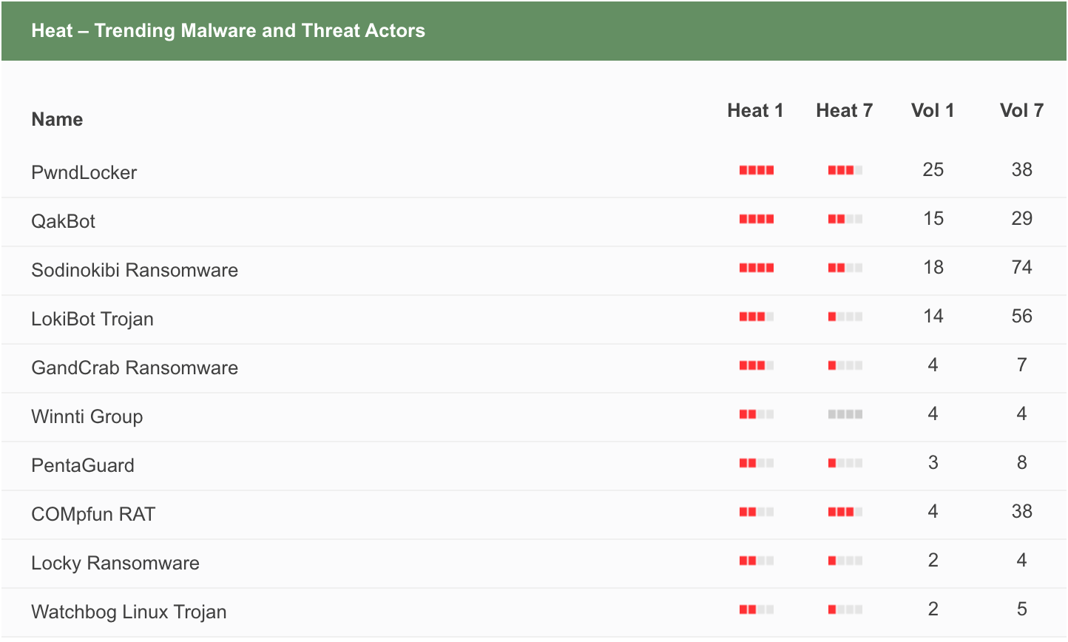Click COMpfun RAT Vol 1 value 4
Screen dimensions: 1068x642
tap(933, 511)
